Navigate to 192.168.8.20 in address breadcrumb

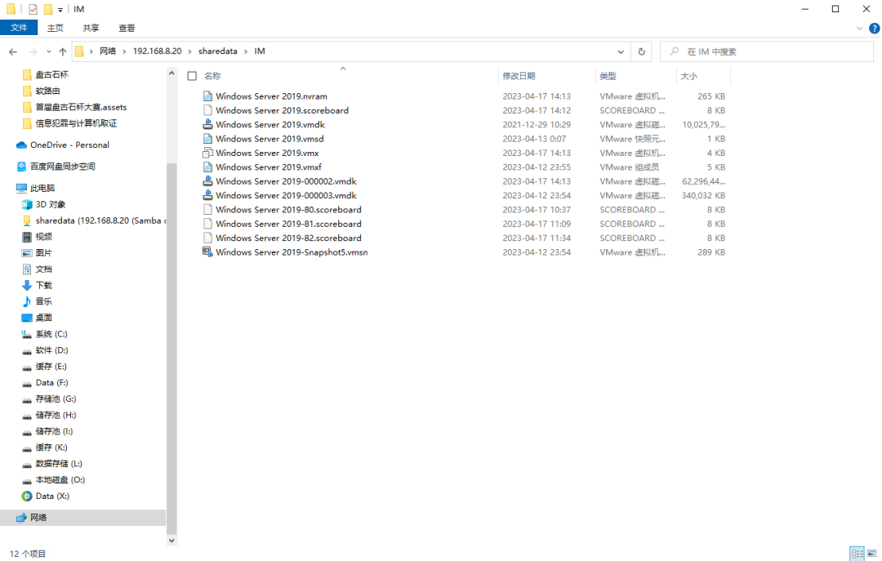[x=157, y=51]
